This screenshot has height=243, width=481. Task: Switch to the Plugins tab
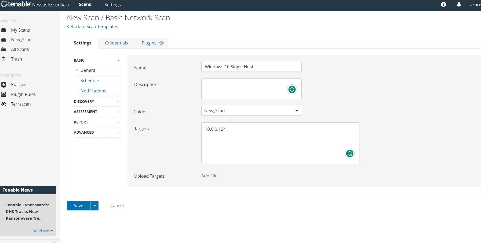click(x=151, y=43)
